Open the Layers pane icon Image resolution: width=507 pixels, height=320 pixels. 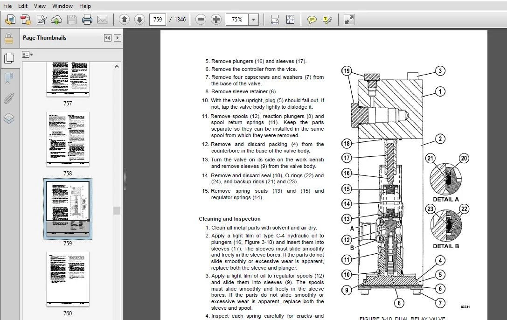[x=9, y=118]
